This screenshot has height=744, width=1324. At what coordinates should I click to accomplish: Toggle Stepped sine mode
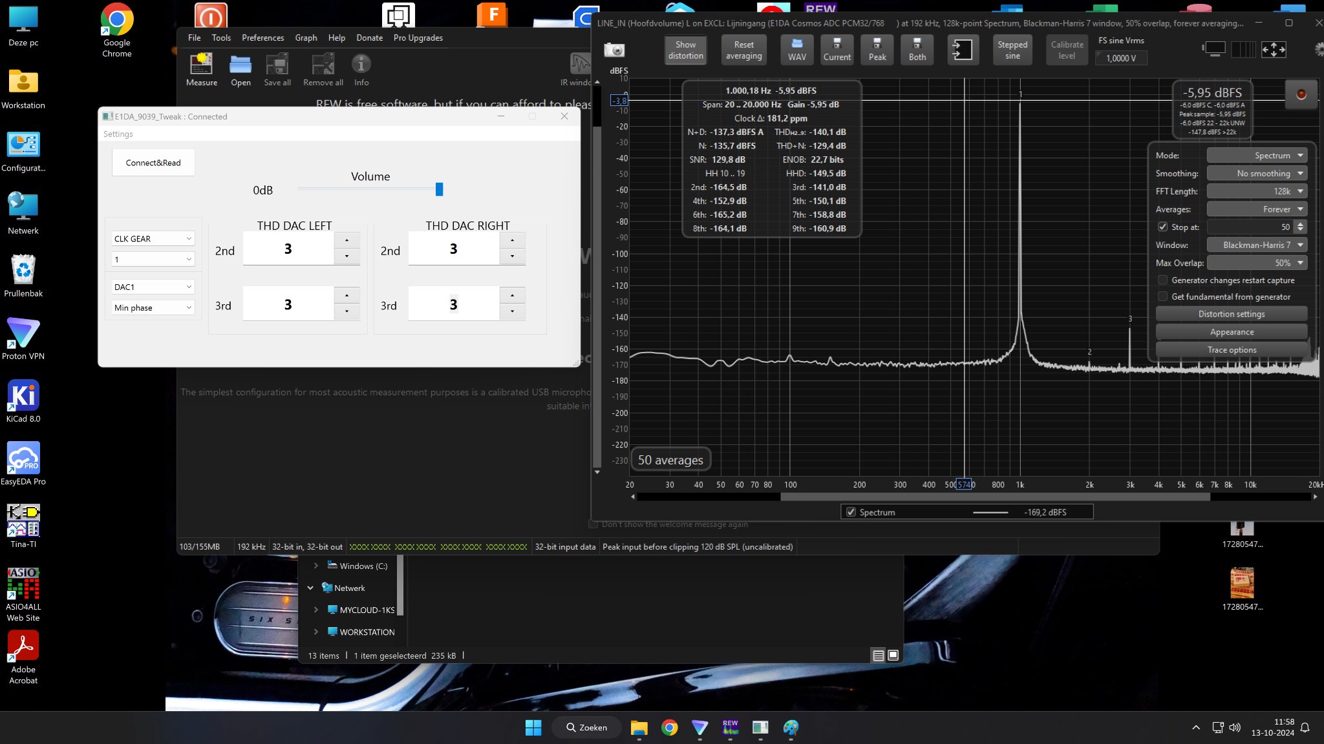[1012, 50]
